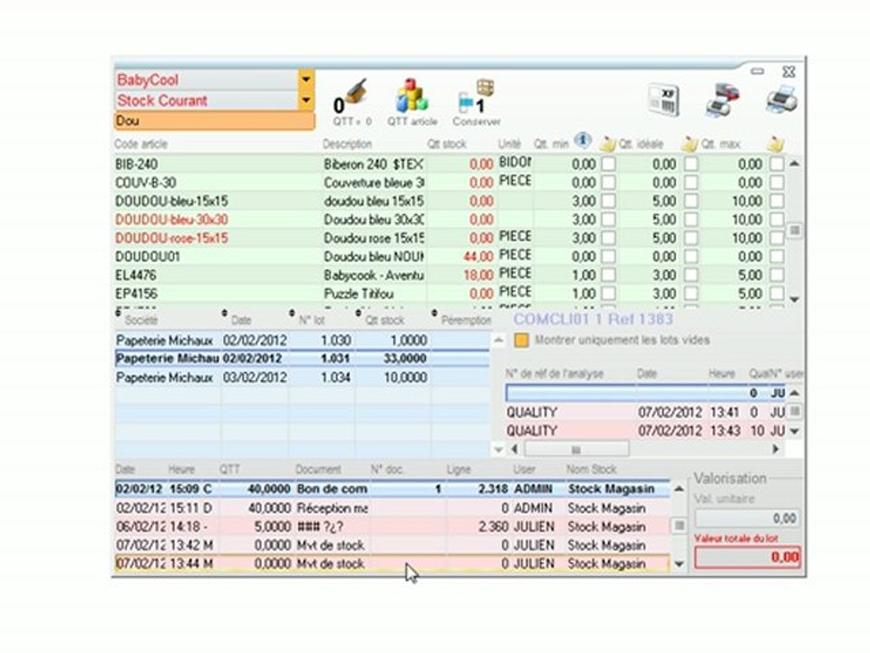870x653 pixels.
Task: Click the Val. unitaire value field
Action: pos(748,518)
